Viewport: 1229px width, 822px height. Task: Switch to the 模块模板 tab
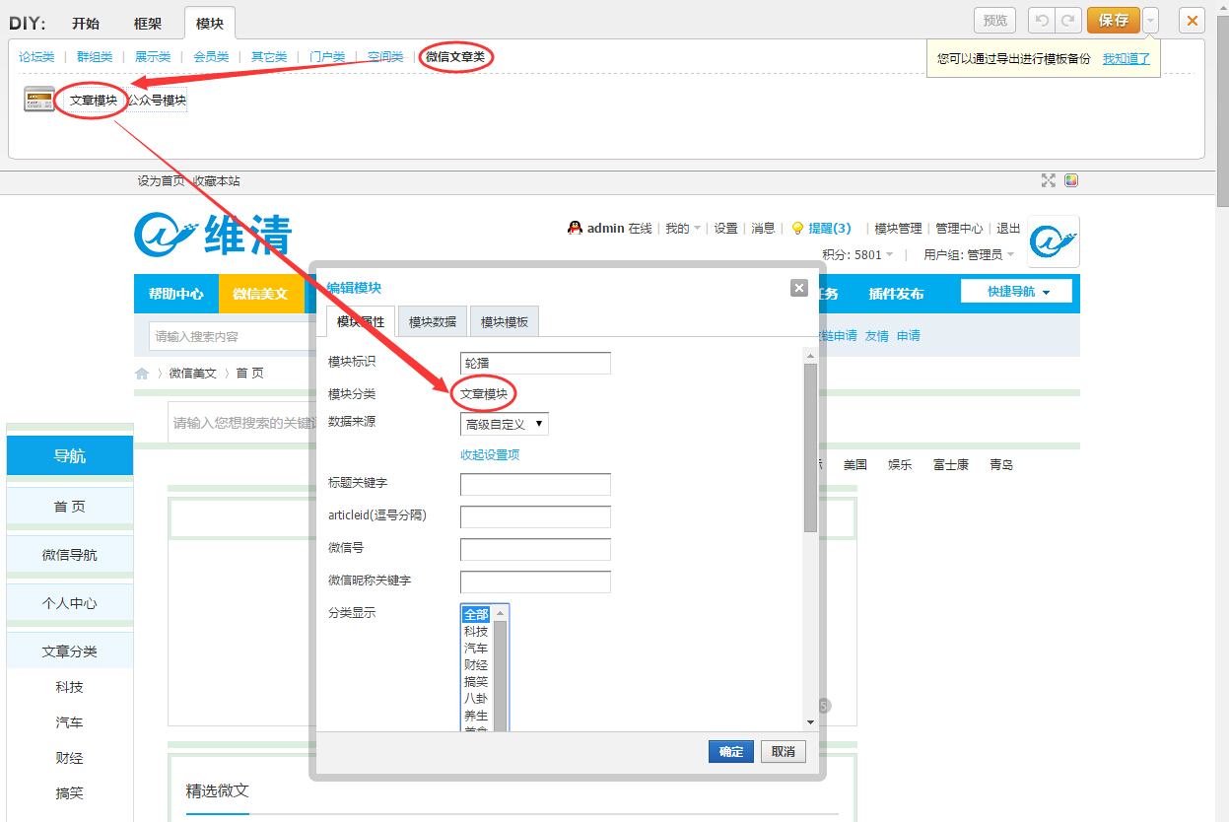click(x=505, y=321)
